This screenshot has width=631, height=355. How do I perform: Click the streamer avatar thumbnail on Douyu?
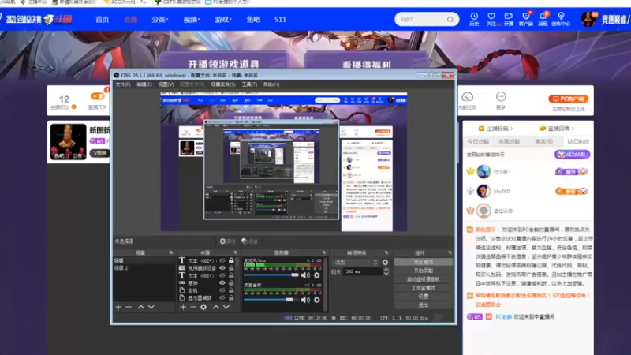pos(68,142)
